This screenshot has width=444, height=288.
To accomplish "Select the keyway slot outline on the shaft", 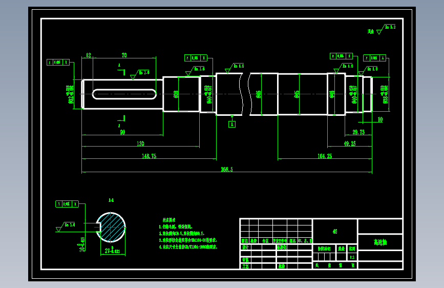I will point(124,94).
